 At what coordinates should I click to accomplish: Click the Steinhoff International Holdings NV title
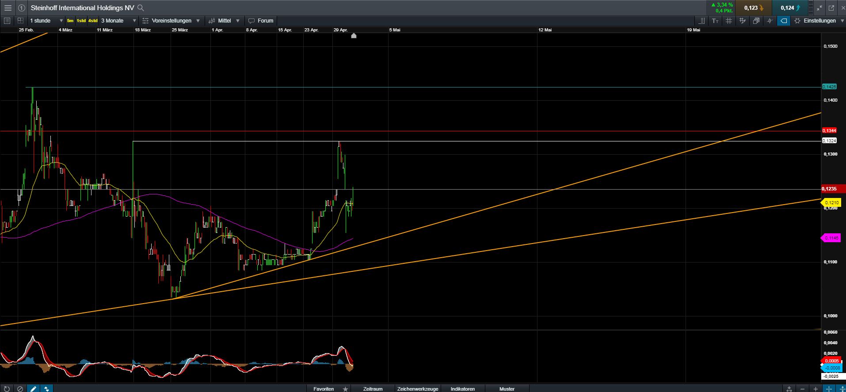(x=82, y=8)
